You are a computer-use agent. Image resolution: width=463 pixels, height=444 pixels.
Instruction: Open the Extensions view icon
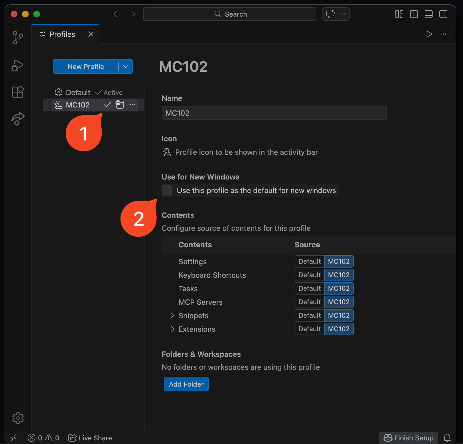(18, 92)
